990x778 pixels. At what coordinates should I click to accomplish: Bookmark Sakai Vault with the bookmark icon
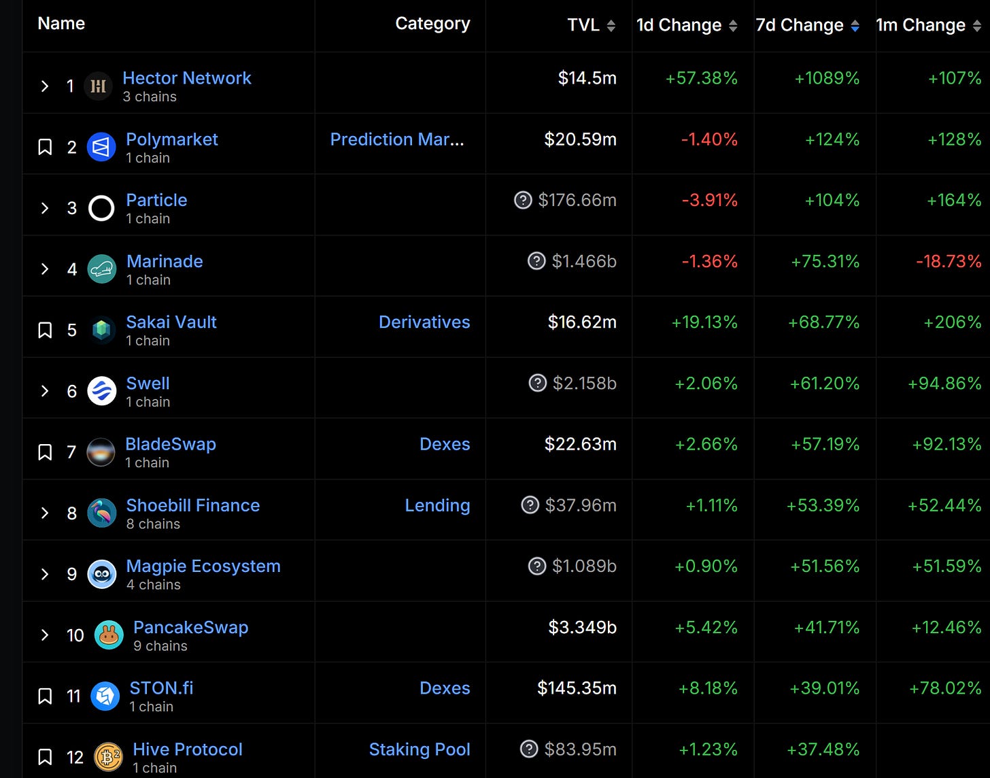45,330
